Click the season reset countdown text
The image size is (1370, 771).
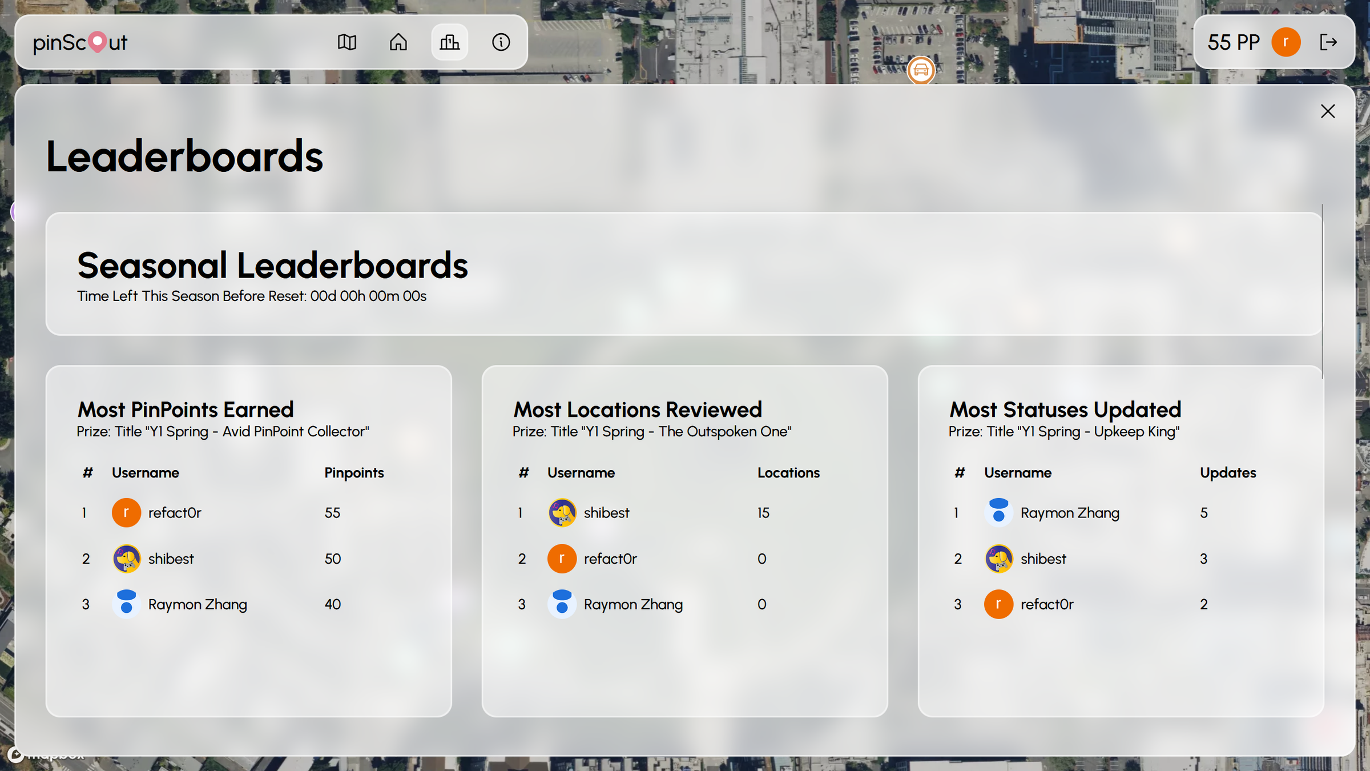(252, 296)
